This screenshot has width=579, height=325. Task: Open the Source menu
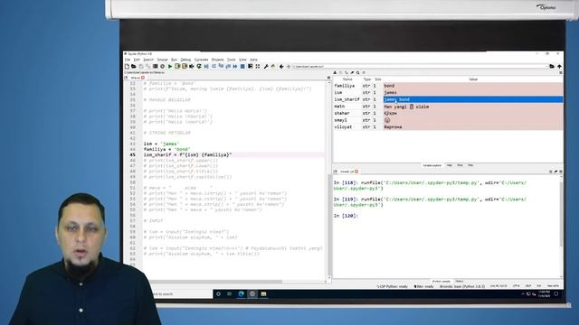click(x=162, y=60)
